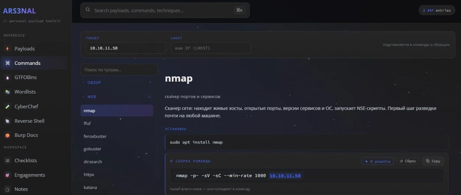This screenshot has width=461, height=195.
Task: Click 'сканер портов и сервисов' subtitle
Action: pyautogui.click(x=192, y=97)
